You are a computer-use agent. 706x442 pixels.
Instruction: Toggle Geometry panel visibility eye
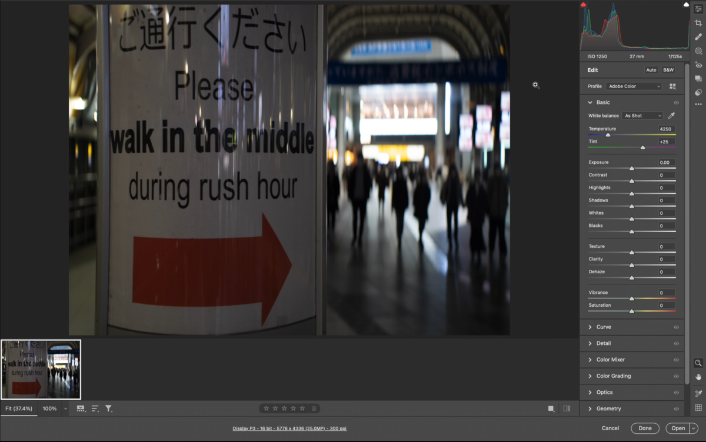(x=676, y=409)
